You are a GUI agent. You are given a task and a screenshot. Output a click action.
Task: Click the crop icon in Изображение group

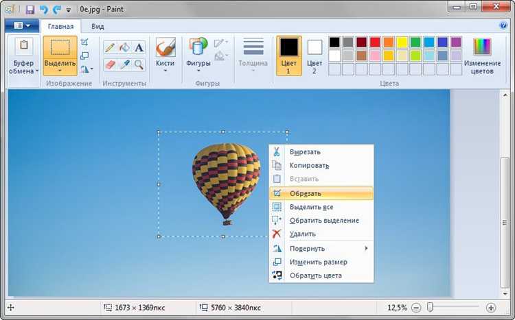pyautogui.click(x=84, y=42)
